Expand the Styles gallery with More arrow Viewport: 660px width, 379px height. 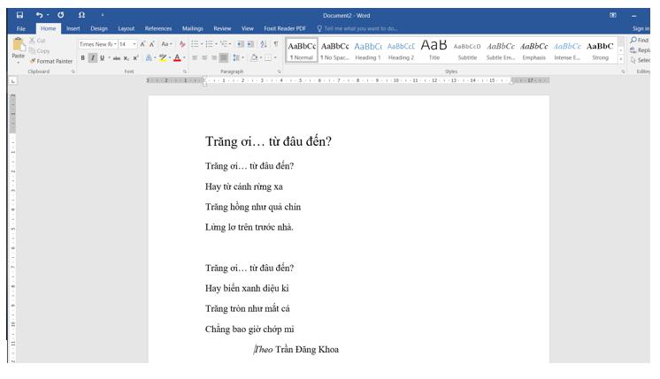click(621, 59)
